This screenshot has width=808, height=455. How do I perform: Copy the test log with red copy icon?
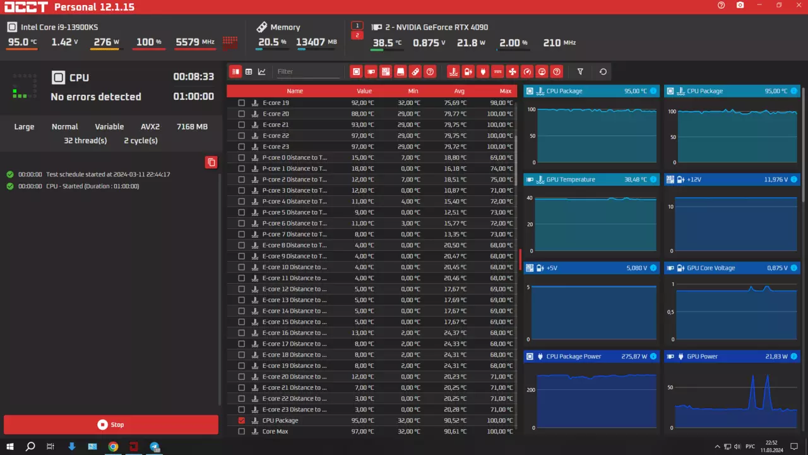(x=211, y=162)
